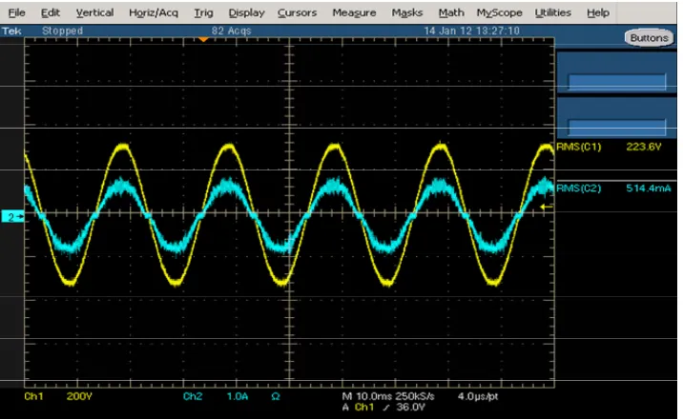
Task: Select the RMS(C1) measurement readout
Action: 578,147
